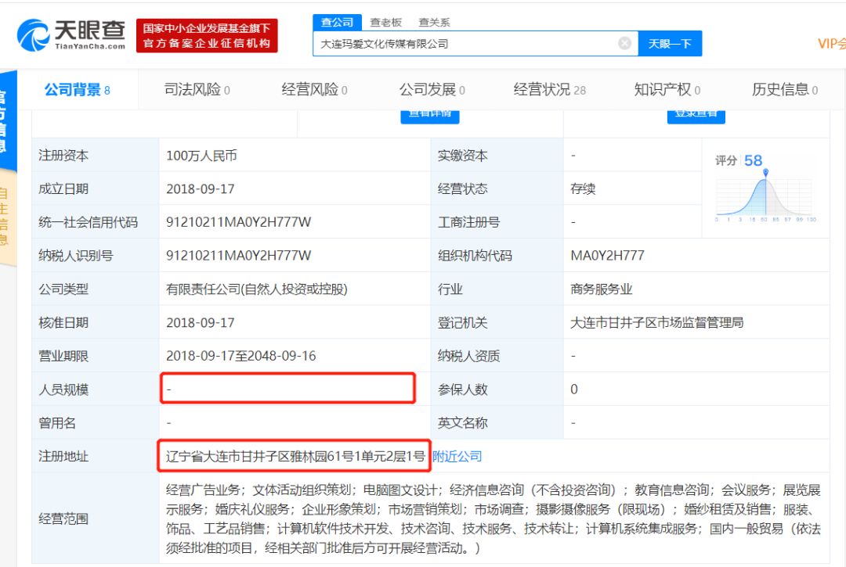Click the registered address 辽宁省大连市甘井子区雅林园61号

(x=294, y=457)
